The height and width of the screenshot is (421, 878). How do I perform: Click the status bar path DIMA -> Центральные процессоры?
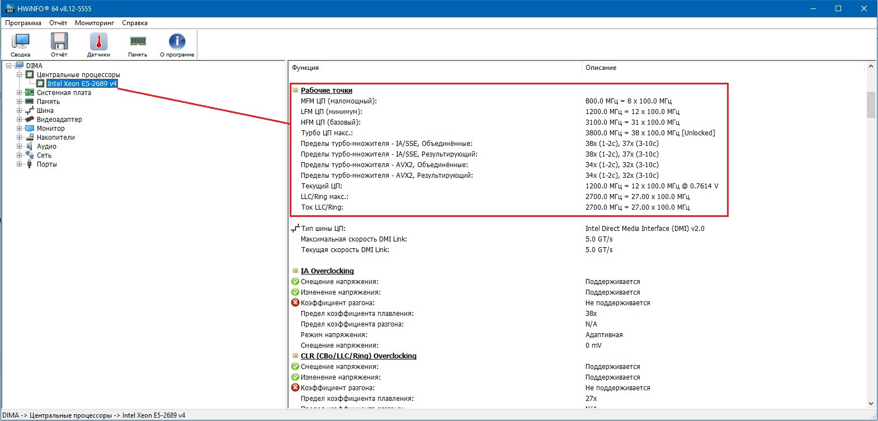[94, 415]
